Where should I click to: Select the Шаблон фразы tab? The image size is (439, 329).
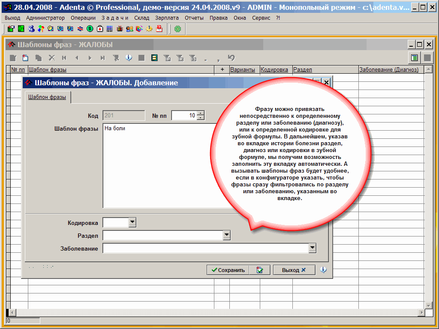coord(47,97)
